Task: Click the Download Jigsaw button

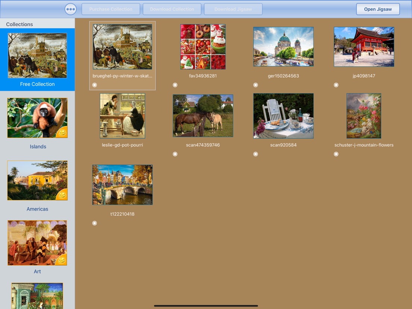Action: 233,9
